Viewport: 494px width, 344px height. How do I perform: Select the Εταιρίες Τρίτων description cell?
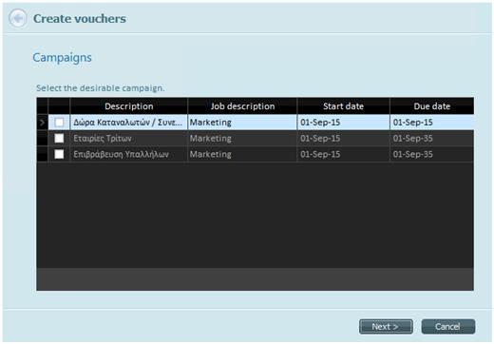point(129,138)
